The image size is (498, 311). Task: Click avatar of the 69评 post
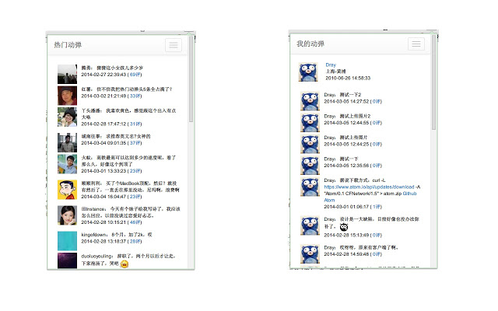point(67,75)
